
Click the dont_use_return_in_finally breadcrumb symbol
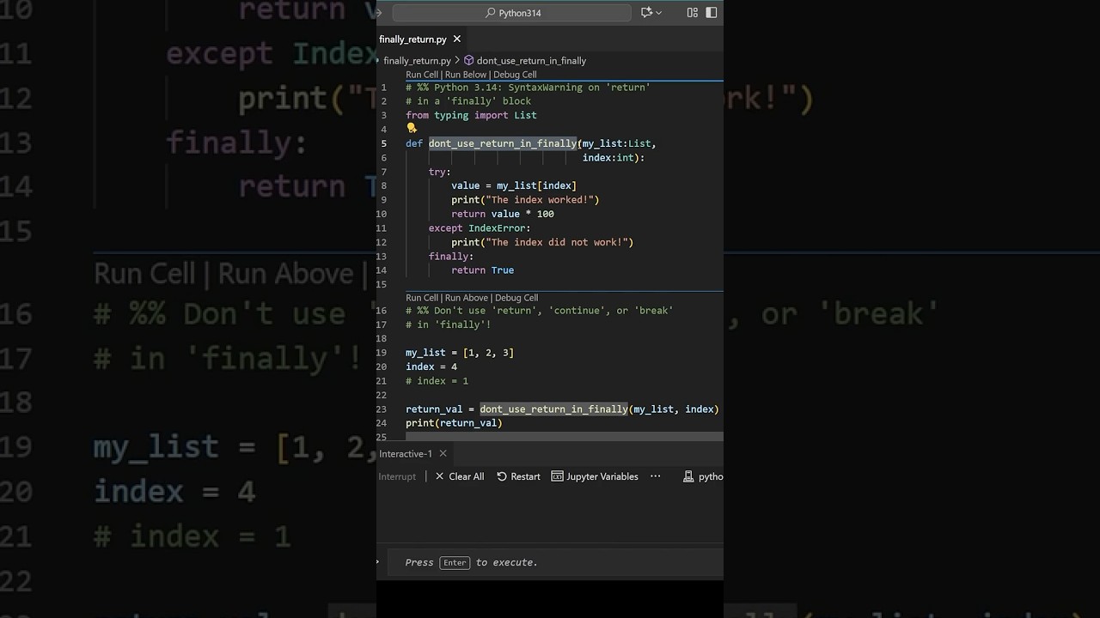(531, 61)
